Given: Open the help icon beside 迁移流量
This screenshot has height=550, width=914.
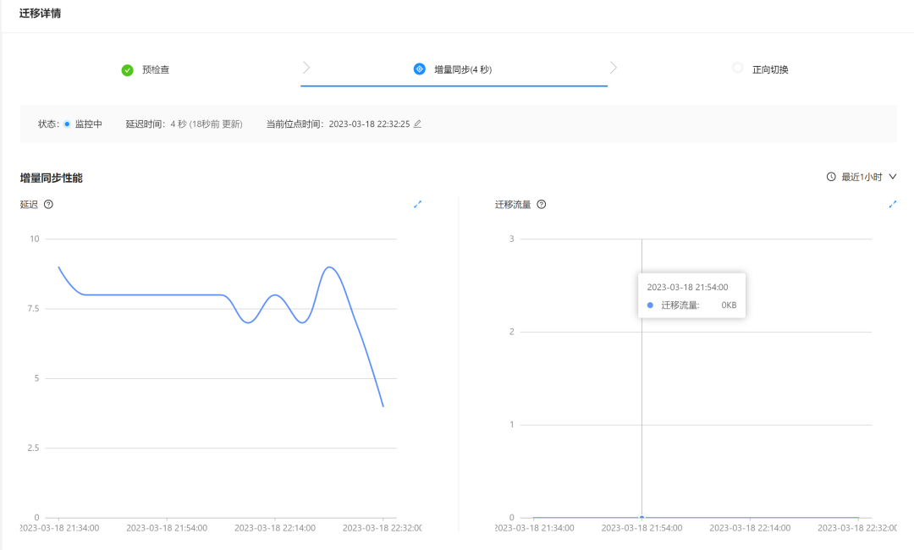Looking at the screenshot, I should point(542,205).
